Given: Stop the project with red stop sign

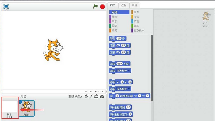Looking at the screenshot, I should click(102, 7).
